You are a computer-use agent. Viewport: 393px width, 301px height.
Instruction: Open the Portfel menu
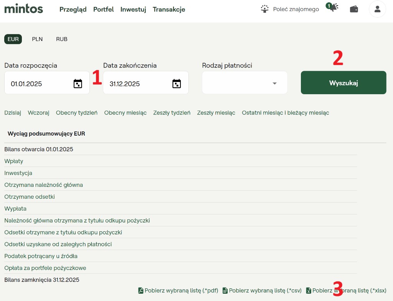click(104, 10)
